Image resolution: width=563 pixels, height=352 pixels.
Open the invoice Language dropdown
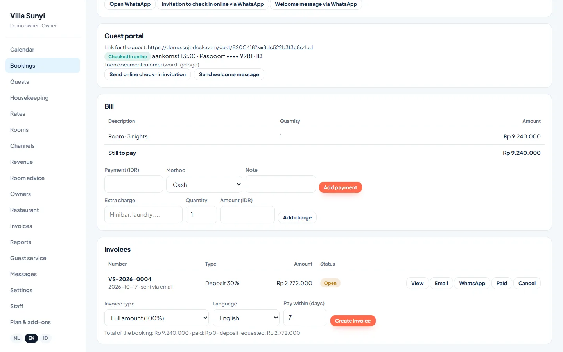point(246,318)
